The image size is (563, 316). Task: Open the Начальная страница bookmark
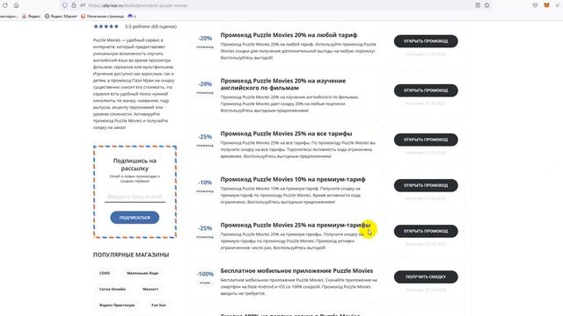[102, 16]
